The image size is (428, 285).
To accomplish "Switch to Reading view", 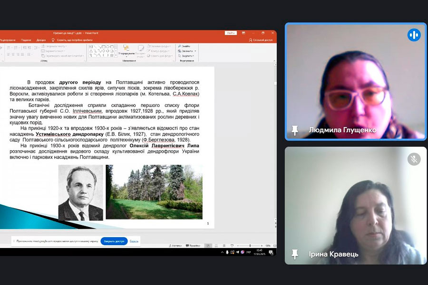I will tap(224, 246).
